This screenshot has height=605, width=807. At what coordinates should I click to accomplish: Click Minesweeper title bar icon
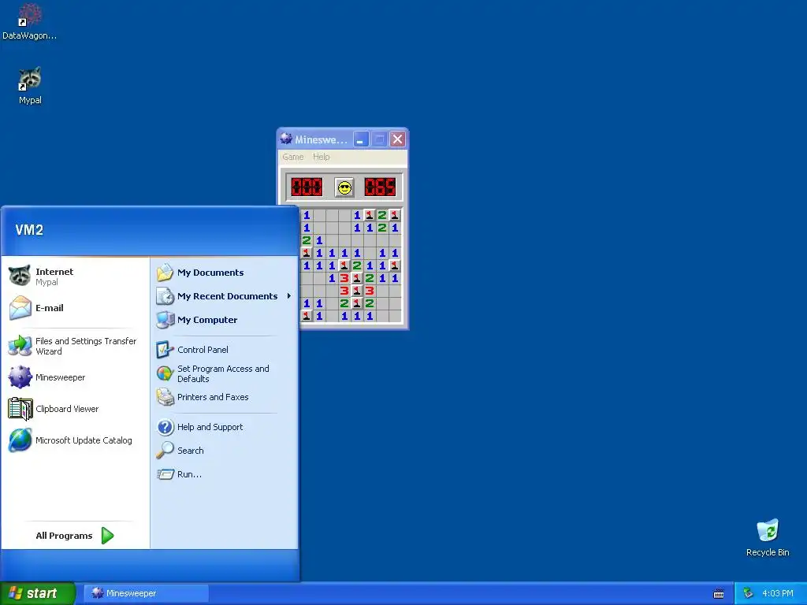point(286,139)
